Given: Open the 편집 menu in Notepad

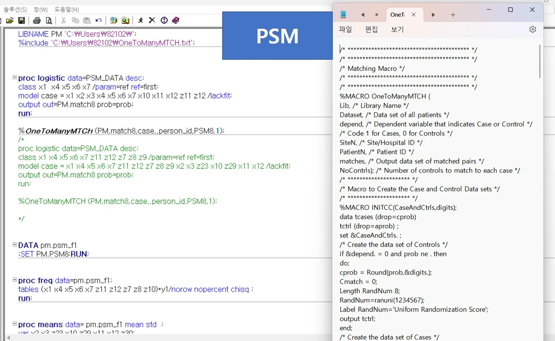Looking at the screenshot, I should (x=371, y=29).
